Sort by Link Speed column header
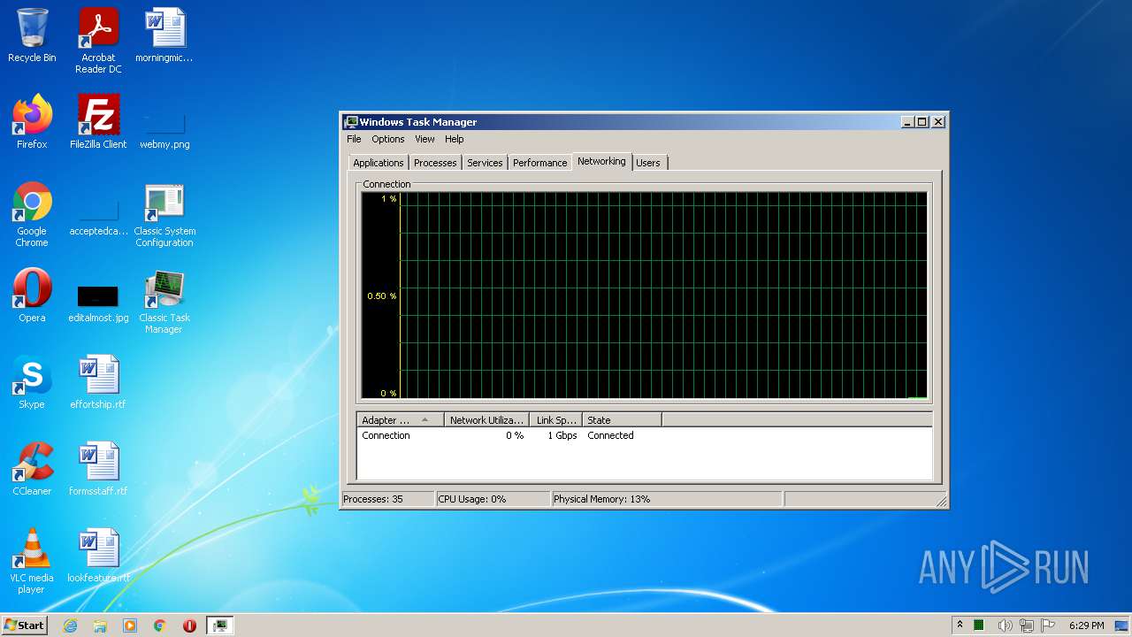This screenshot has height=637, width=1132. point(556,420)
